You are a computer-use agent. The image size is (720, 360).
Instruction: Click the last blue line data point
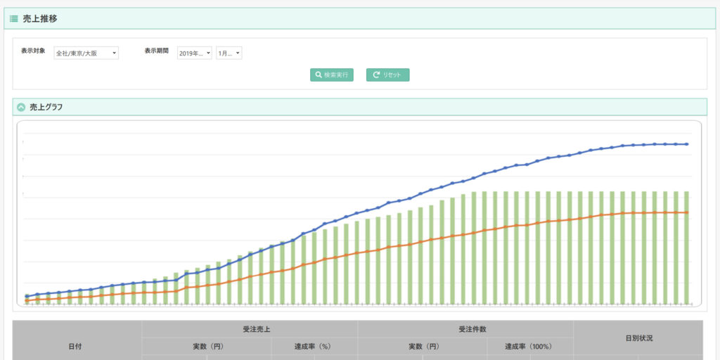pyautogui.click(x=687, y=144)
